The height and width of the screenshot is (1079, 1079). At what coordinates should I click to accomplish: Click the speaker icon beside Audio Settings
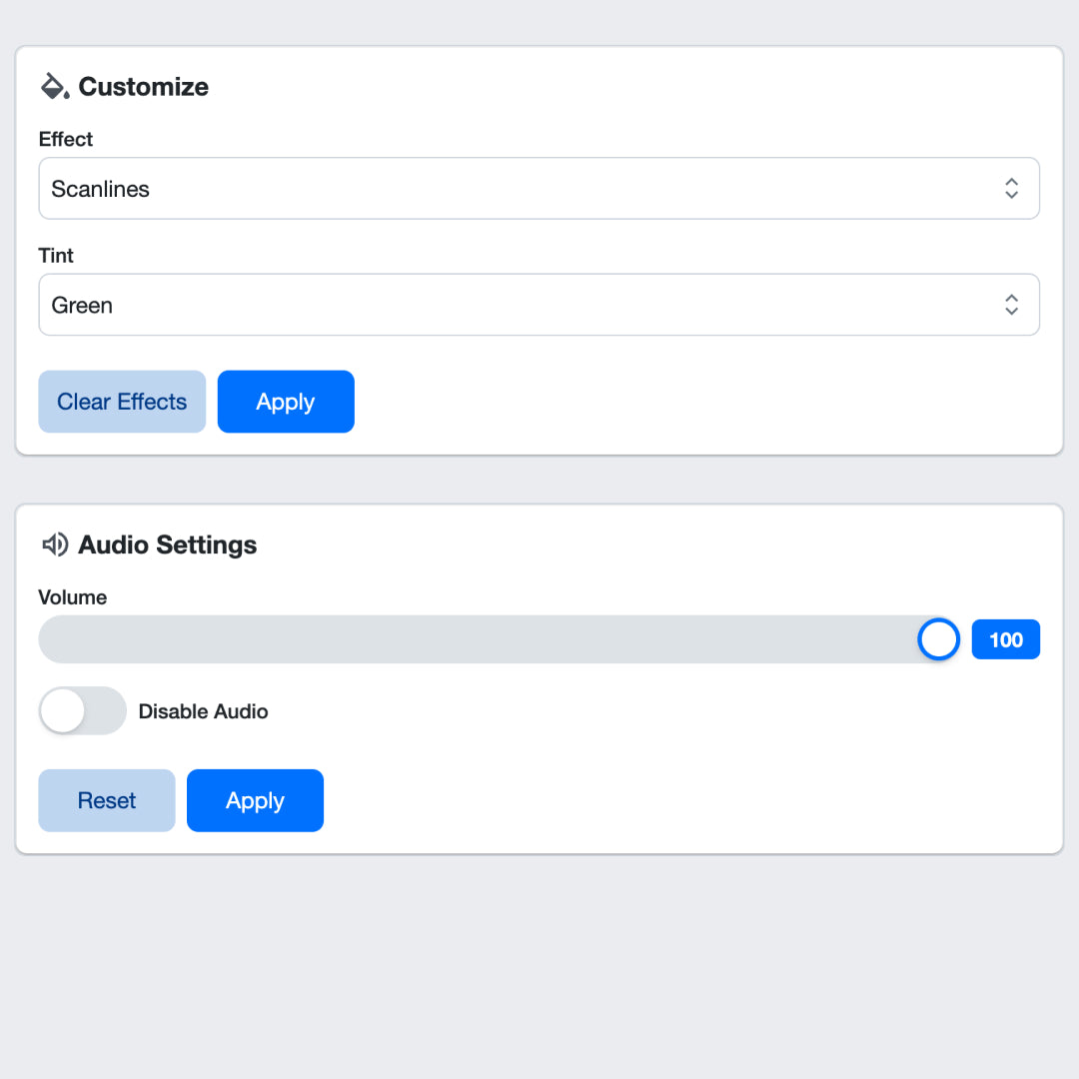pos(54,544)
